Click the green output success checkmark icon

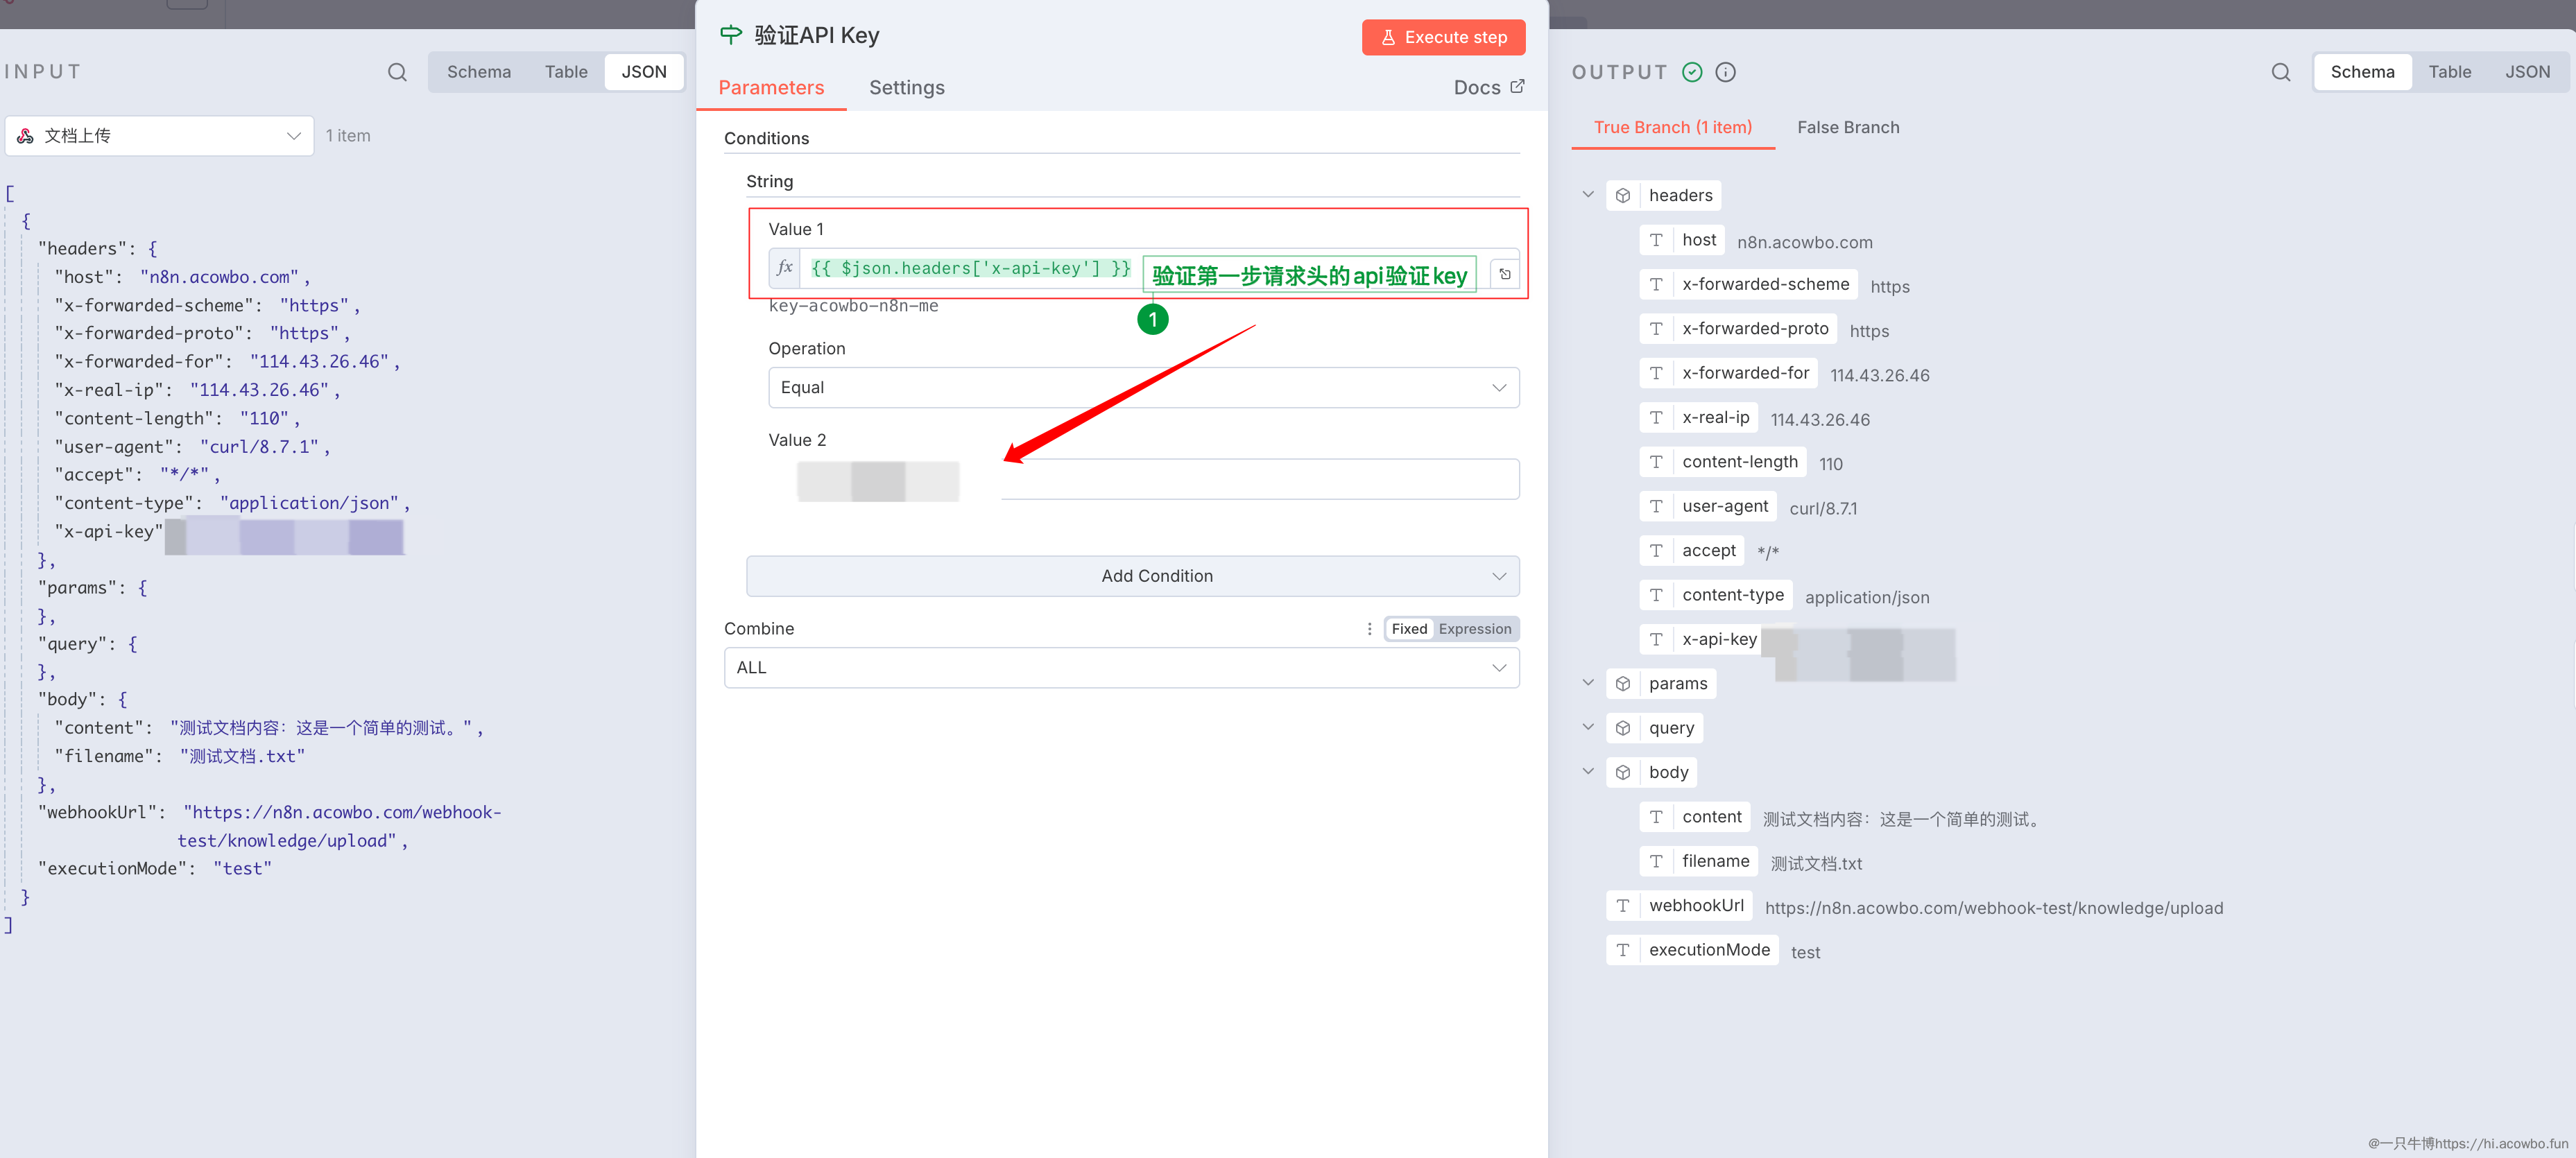tap(1692, 72)
